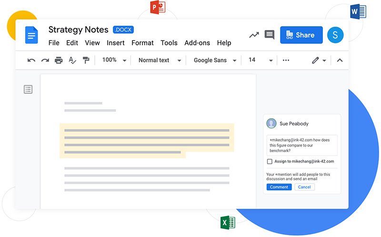Click the Excel icon below window

(x=228, y=222)
